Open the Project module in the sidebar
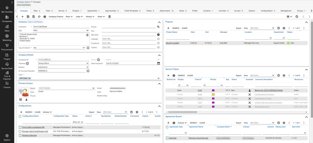This screenshot has width=313, height=143. (x=7, y=57)
